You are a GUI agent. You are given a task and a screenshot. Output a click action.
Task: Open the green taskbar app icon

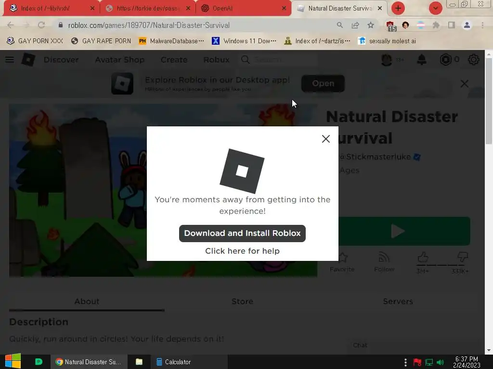pyautogui.click(x=39, y=362)
